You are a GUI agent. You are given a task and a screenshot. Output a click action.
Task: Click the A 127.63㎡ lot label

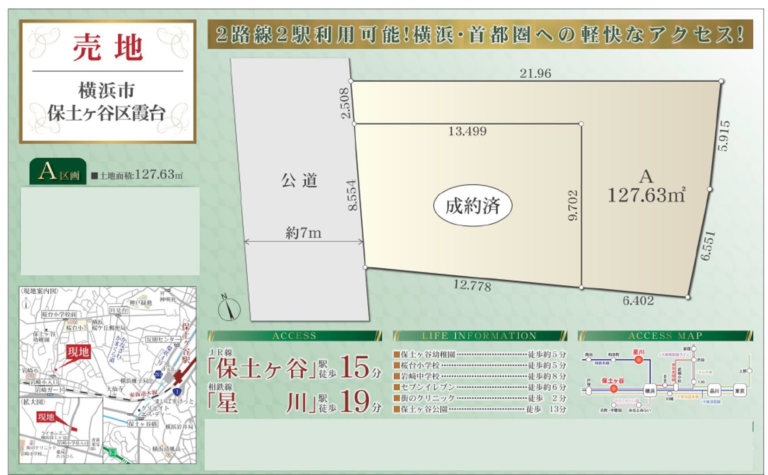point(646,187)
